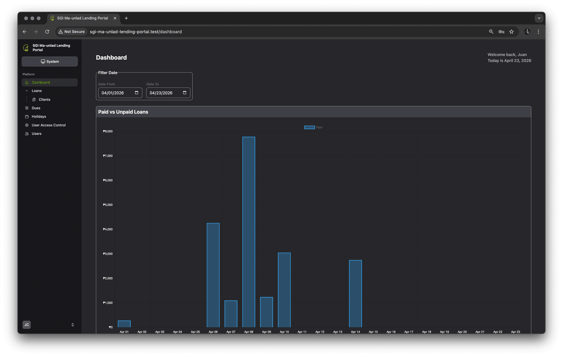The image size is (563, 357).
Task: Open the tab search dropdown arrow
Action: click(x=539, y=18)
